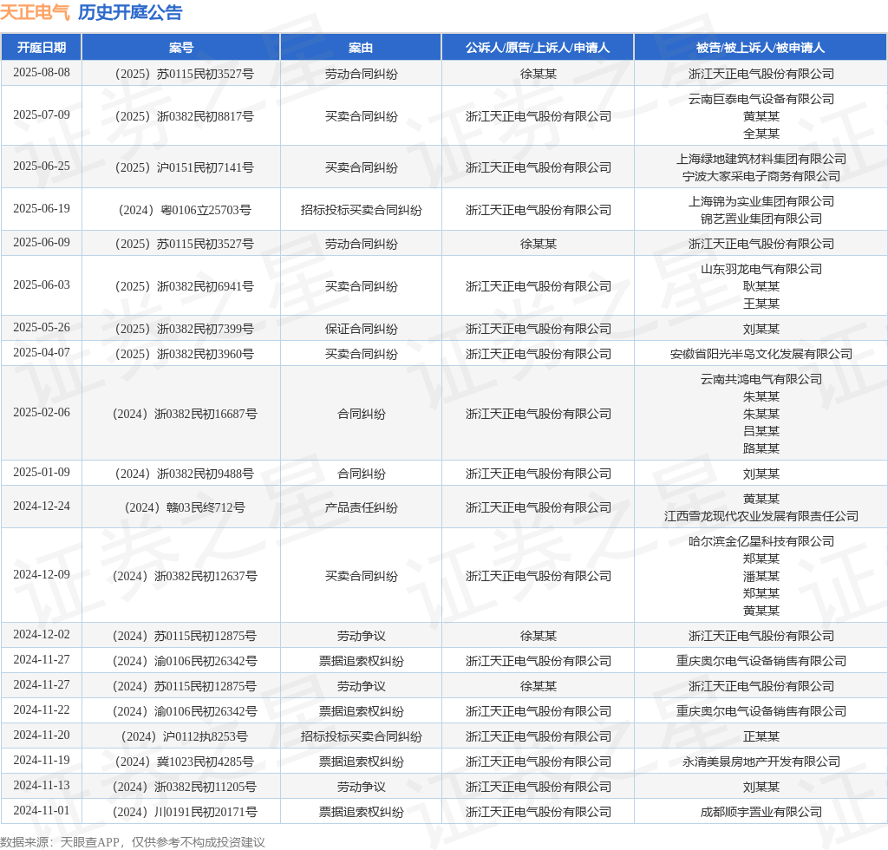Click defendant 云南共鸿电气有限公司
This screenshot has width=888, height=850.
pos(761,379)
